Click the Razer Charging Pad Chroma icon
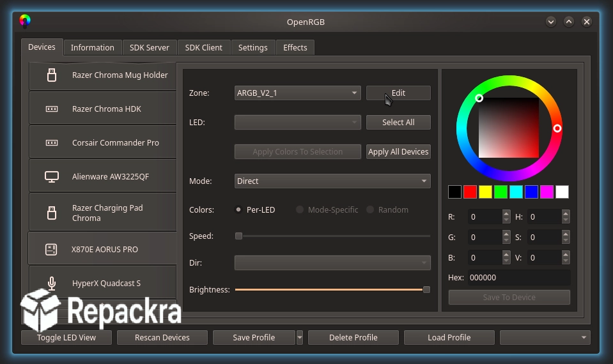The width and height of the screenshot is (613, 364). tap(52, 213)
